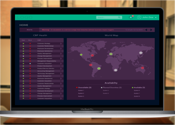175x125 pixels.
Task: Click the only white SLA status dot
Action: click(x=30, y=64)
